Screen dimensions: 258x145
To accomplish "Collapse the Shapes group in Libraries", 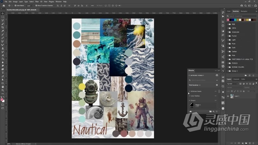I will 190,100.
